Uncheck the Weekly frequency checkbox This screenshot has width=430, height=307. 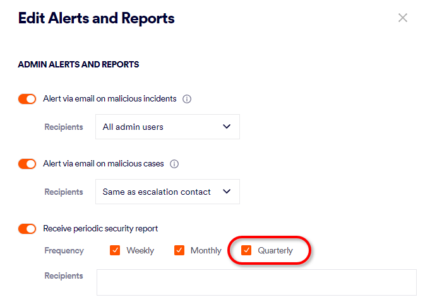tap(115, 250)
